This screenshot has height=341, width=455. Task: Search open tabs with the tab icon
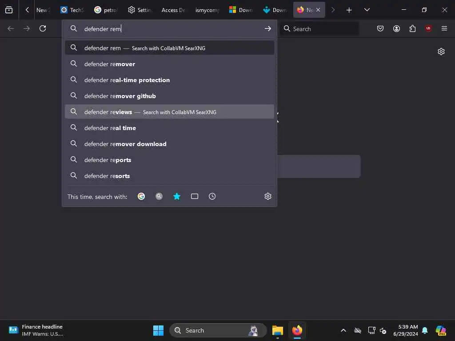click(195, 196)
